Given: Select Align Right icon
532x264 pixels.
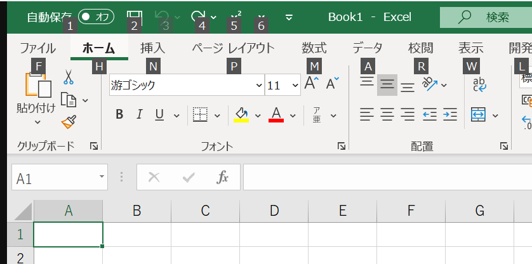Looking at the screenshot, I should pos(408,115).
